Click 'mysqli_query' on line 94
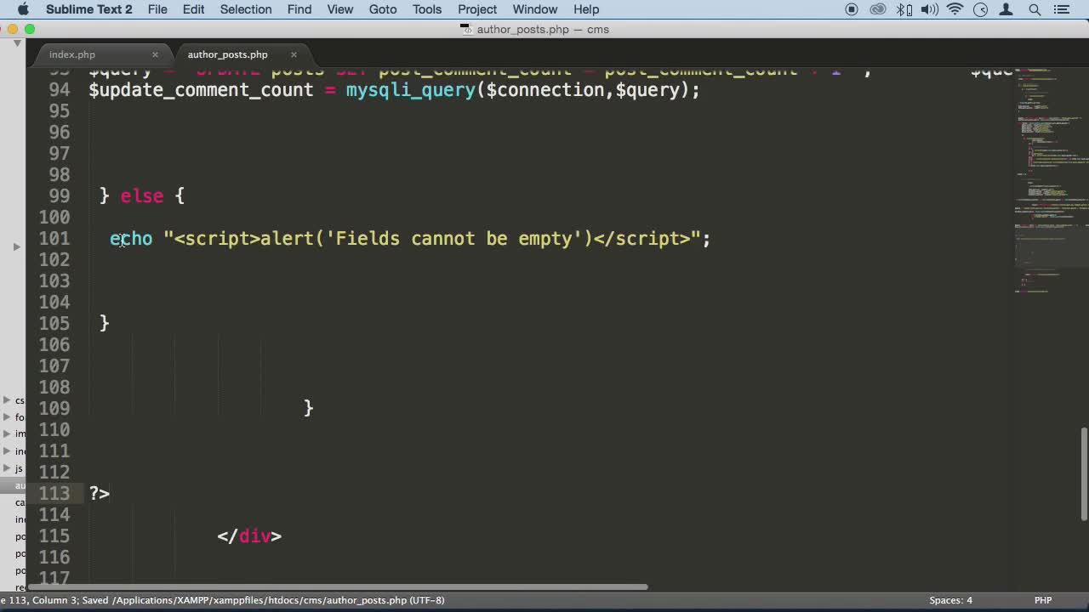This screenshot has height=612, width=1089. coord(410,90)
